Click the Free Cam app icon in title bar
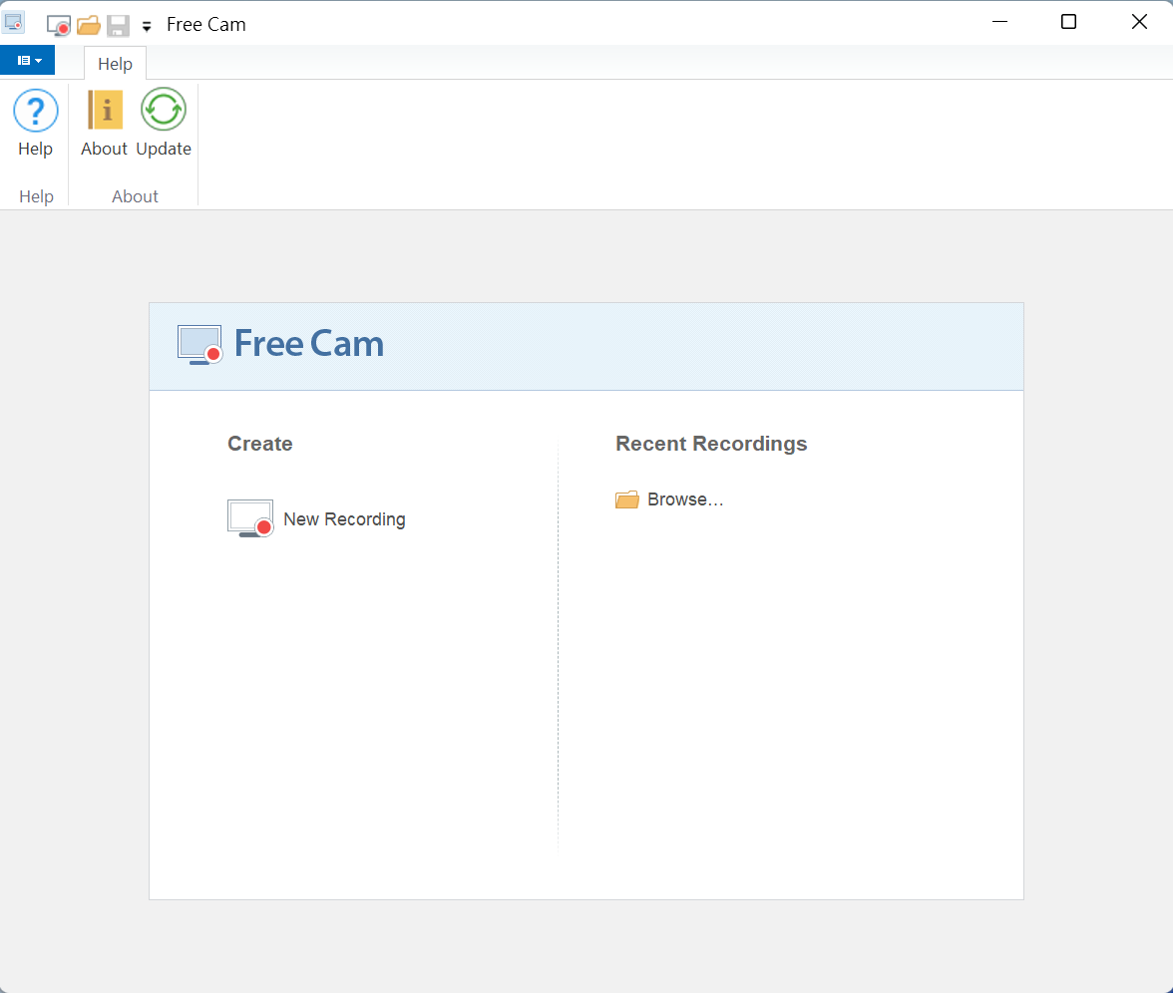The image size is (1173, 993). [14, 23]
